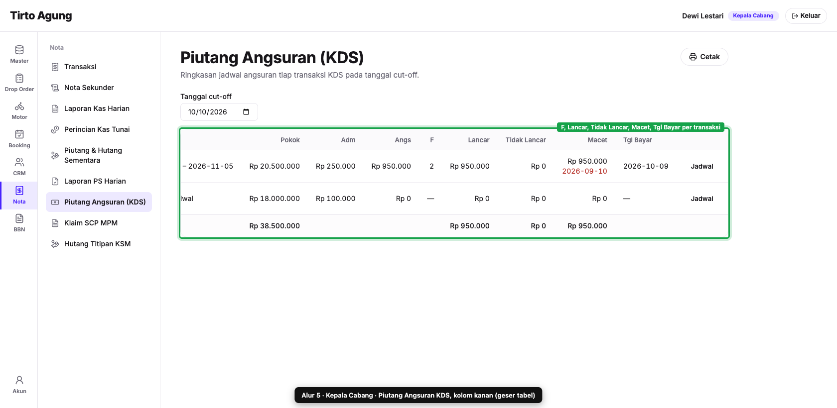The height and width of the screenshot is (408, 837).
Task: Click the Rp 250.000 Adm cell
Action: click(336, 166)
